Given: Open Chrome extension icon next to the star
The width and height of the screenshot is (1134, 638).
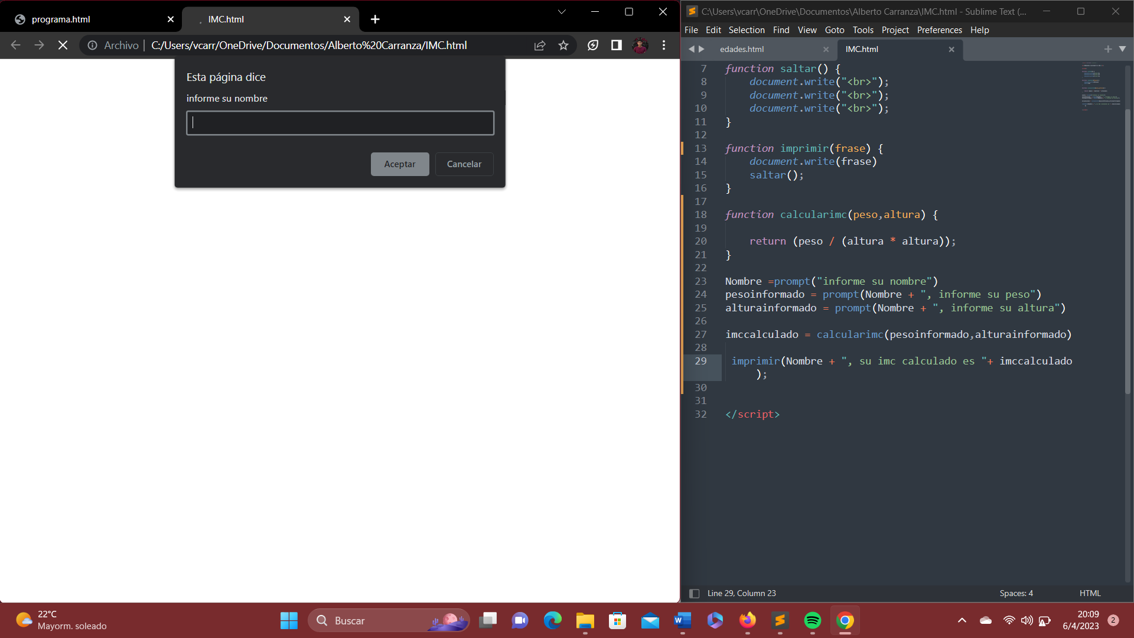Looking at the screenshot, I should [x=593, y=45].
